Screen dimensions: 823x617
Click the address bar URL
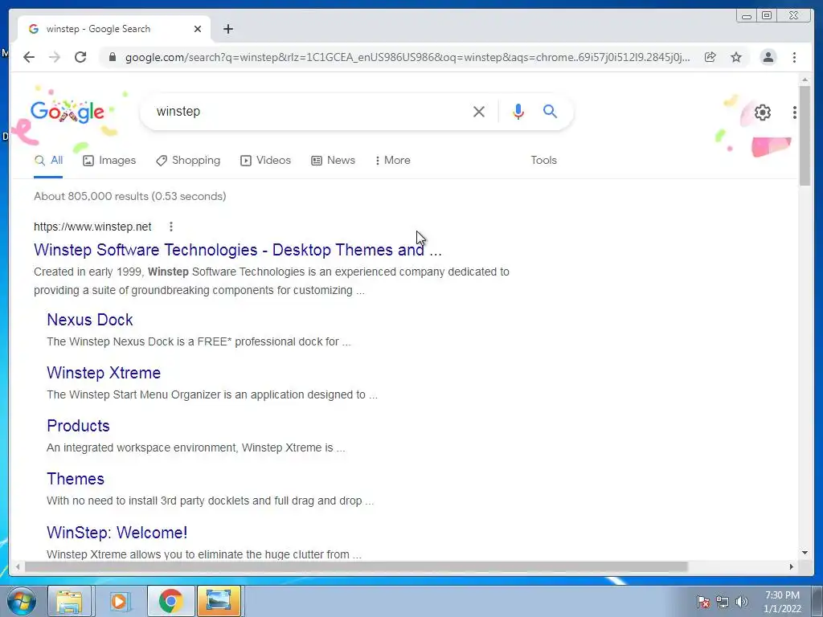coord(407,57)
